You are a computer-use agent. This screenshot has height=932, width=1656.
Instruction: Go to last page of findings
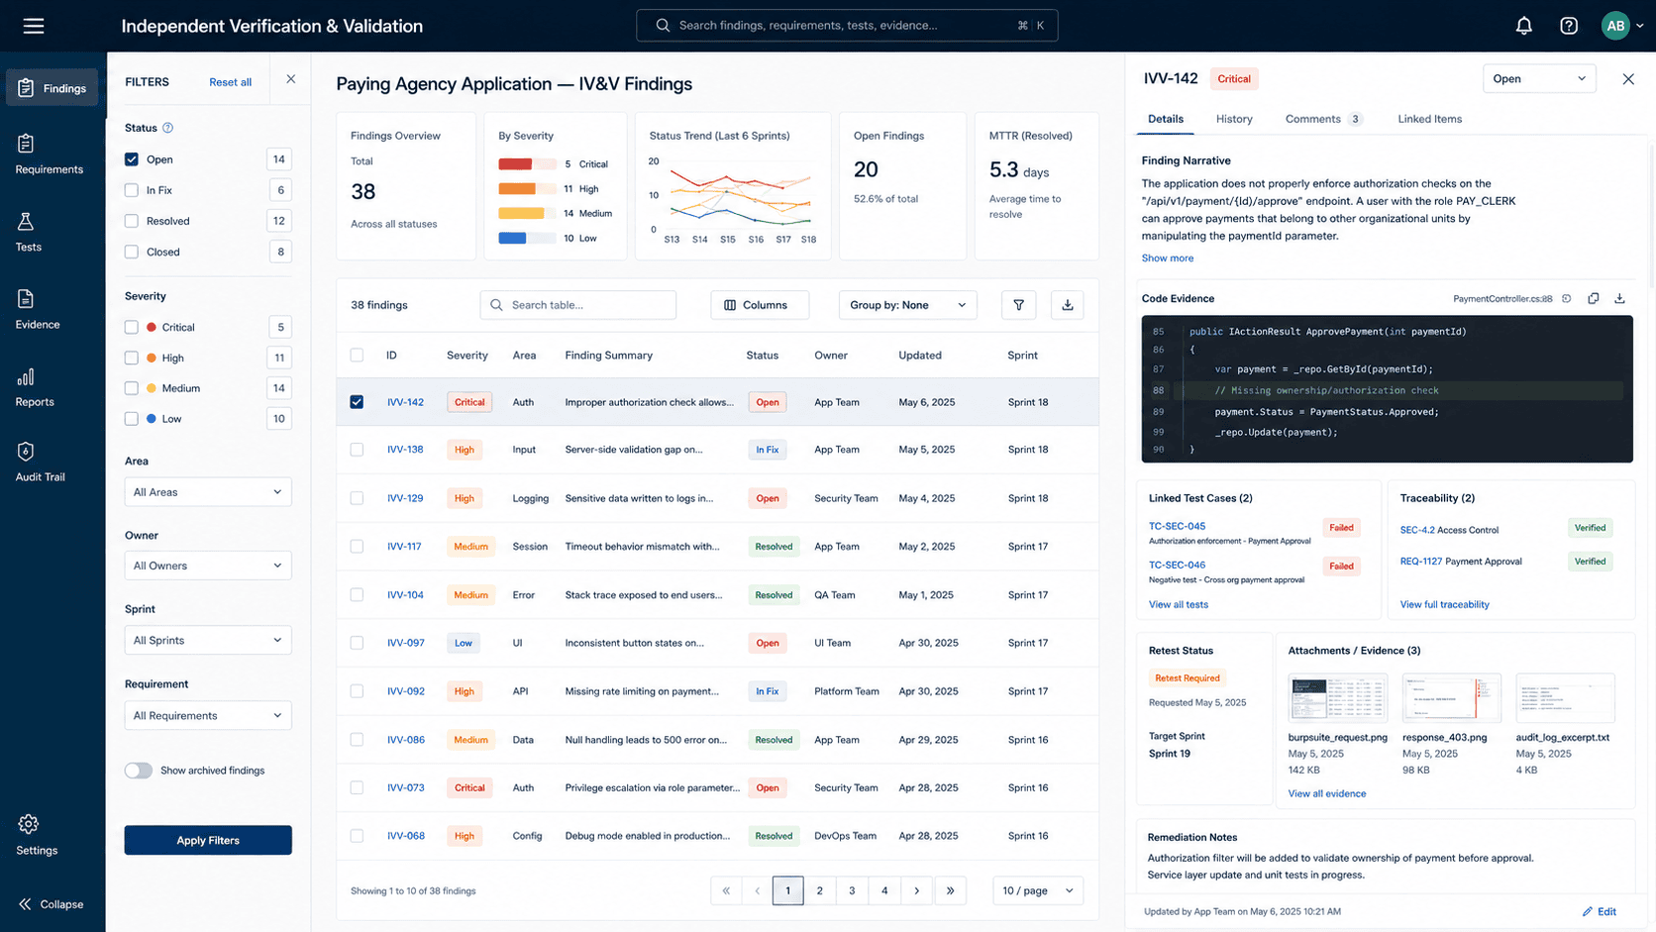pos(950,890)
